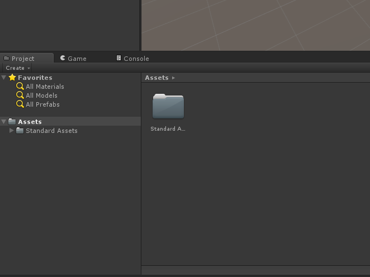Image resolution: width=370 pixels, height=277 pixels.
Task: Click the All Materials search icon
Action: [20, 86]
